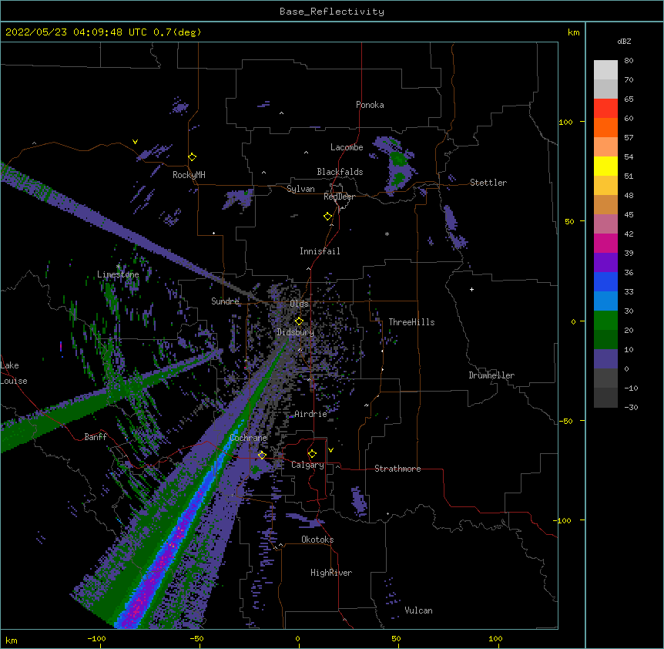This screenshot has width=664, height=649.
Task: Click the white plus marker north of Drumheller
Action: coord(471,289)
